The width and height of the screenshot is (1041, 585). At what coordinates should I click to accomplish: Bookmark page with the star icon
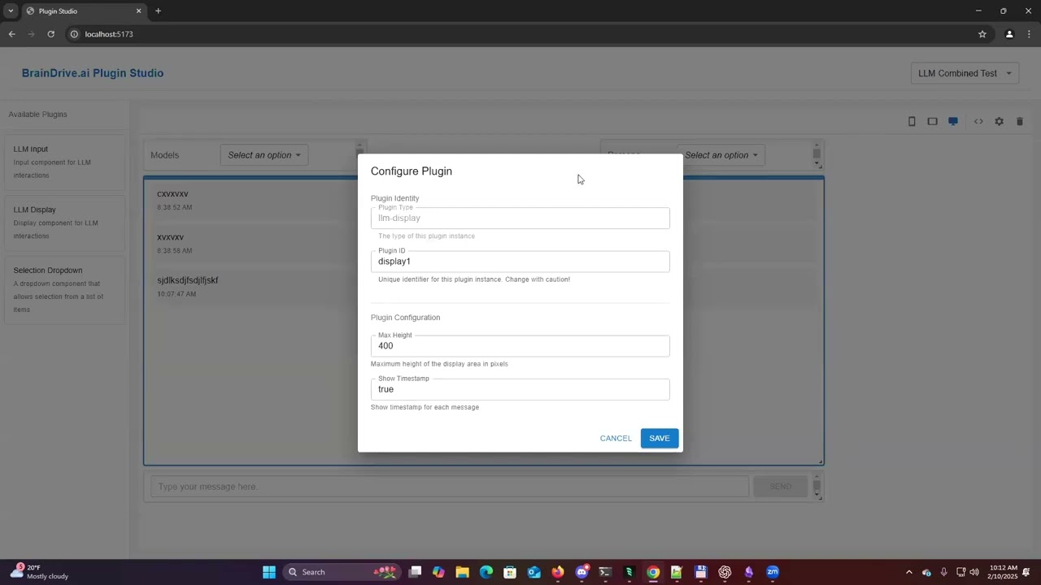point(982,34)
